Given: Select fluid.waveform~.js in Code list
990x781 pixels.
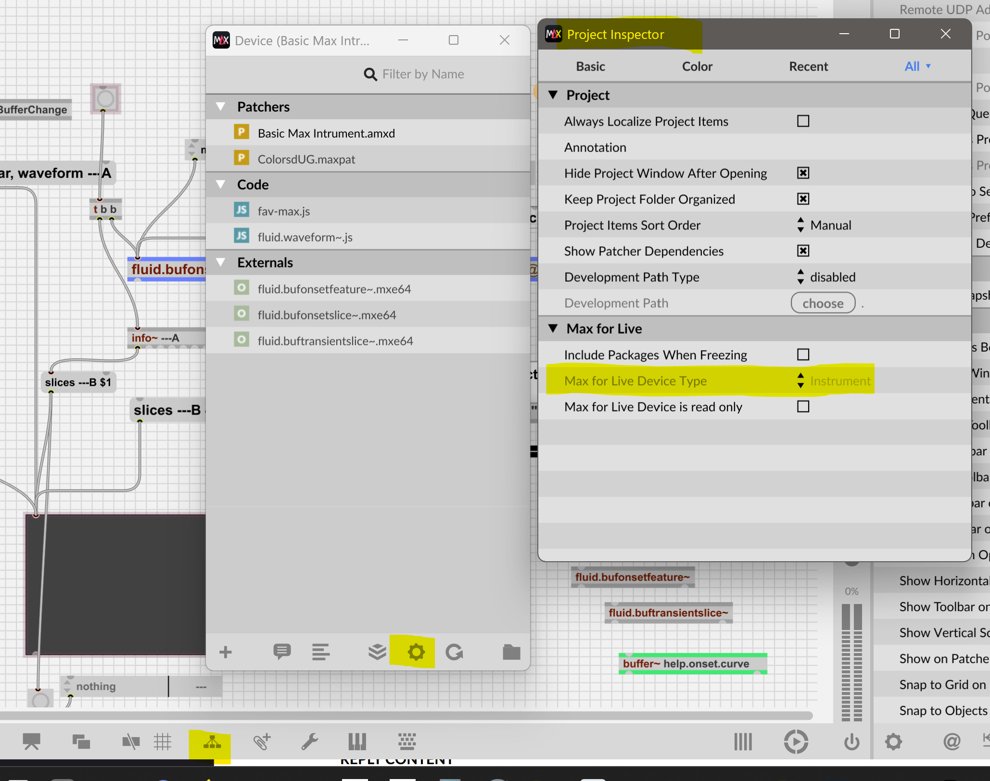Looking at the screenshot, I should pyautogui.click(x=368, y=237).
